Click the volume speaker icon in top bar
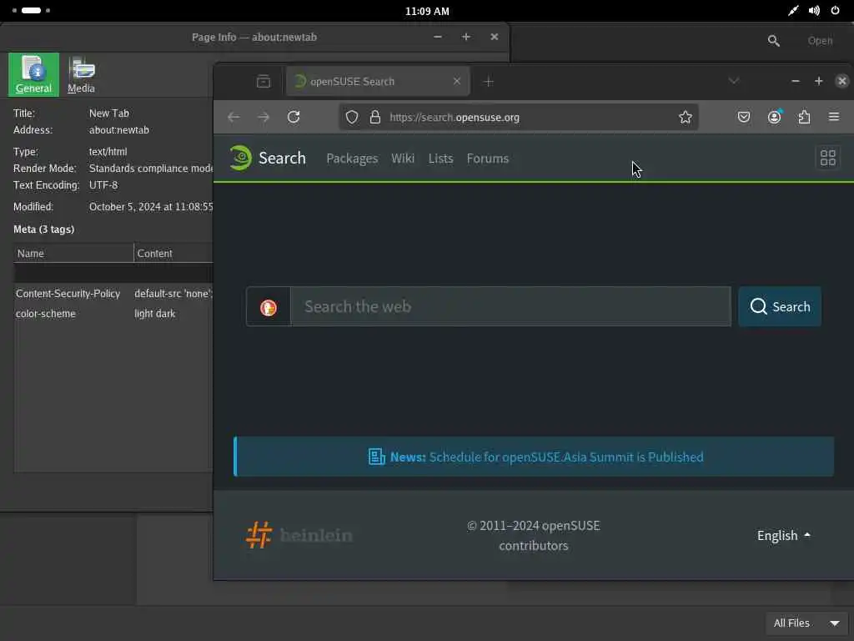854x641 pixels. pyautogui.click(x=814, y=10)
